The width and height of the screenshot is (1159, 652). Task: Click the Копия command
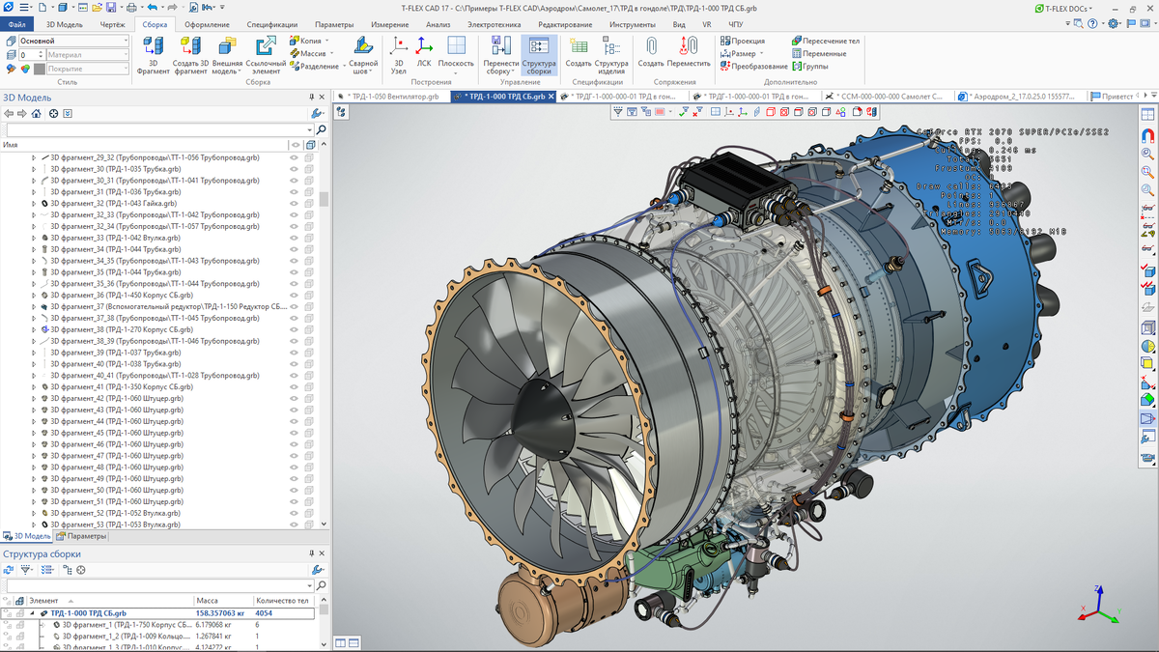(x=308, y=41)
